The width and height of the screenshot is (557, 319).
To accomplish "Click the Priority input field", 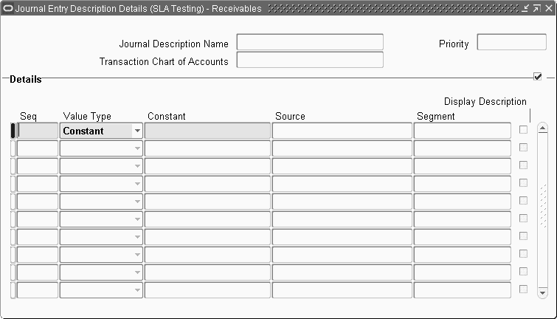I will (511, 42).
